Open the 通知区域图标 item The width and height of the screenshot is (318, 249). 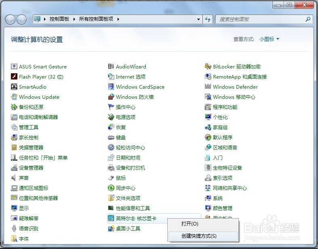click(29, 188)
